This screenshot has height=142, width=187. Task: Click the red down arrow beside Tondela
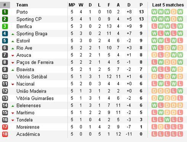(x=13, y=120)
